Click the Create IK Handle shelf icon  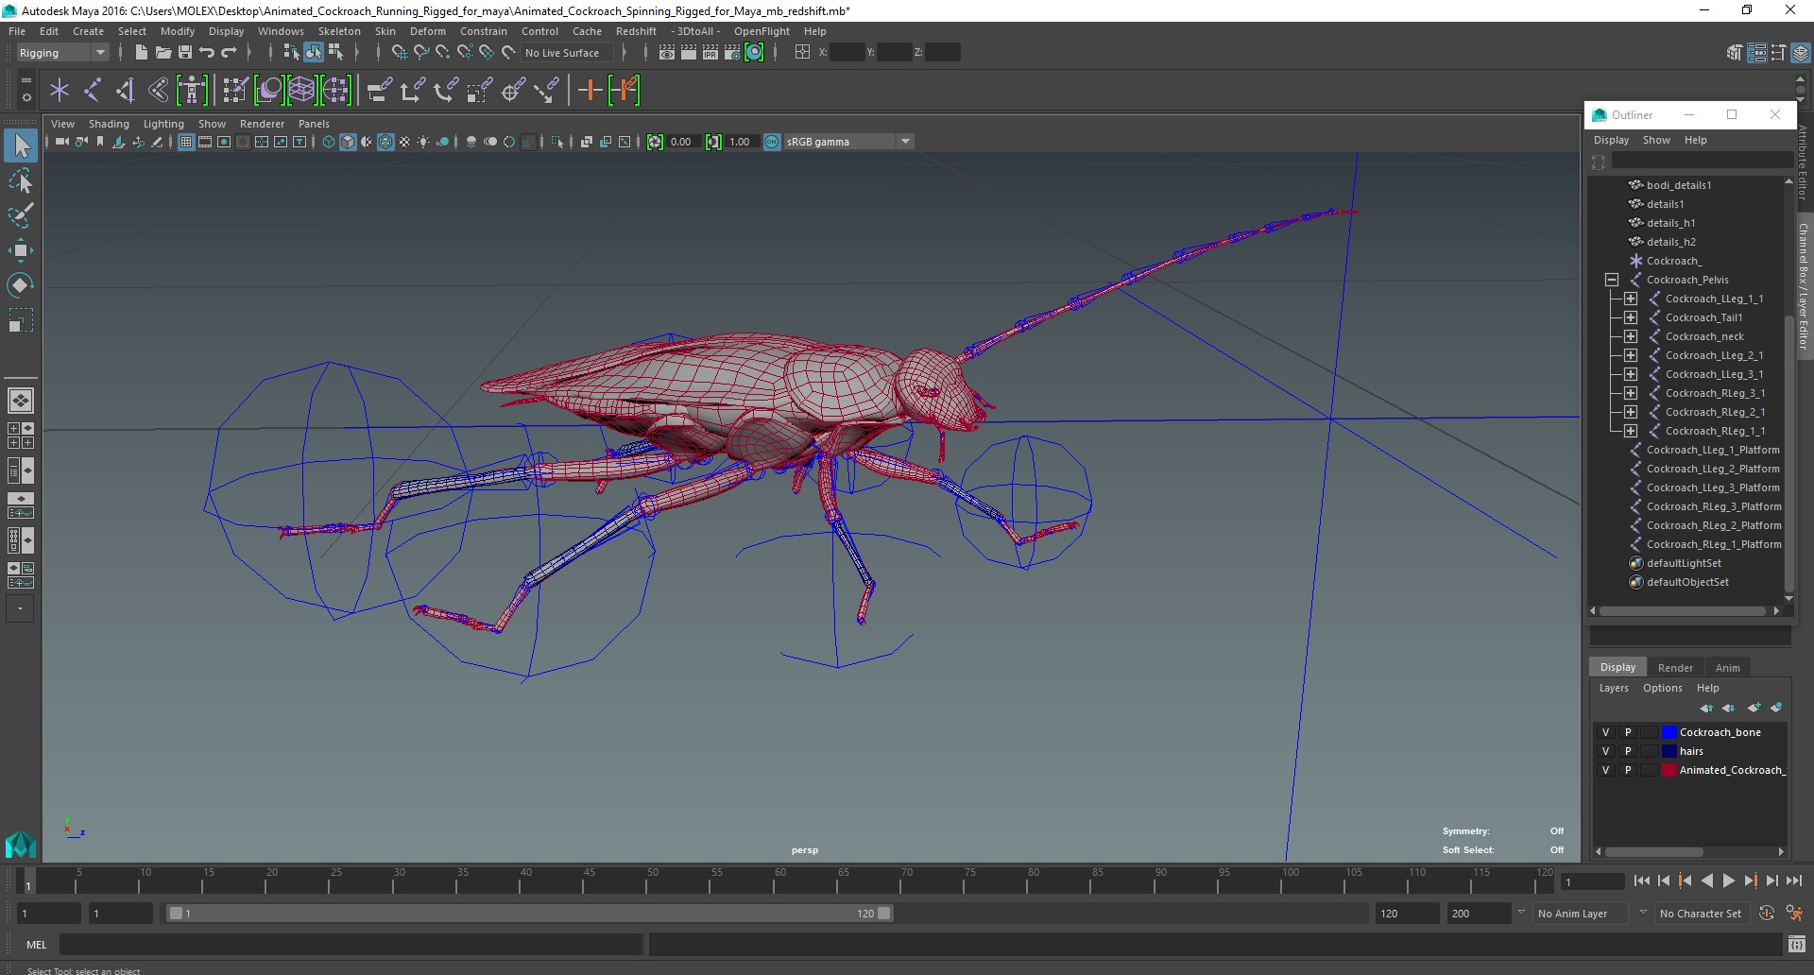(x=126, y=91)
